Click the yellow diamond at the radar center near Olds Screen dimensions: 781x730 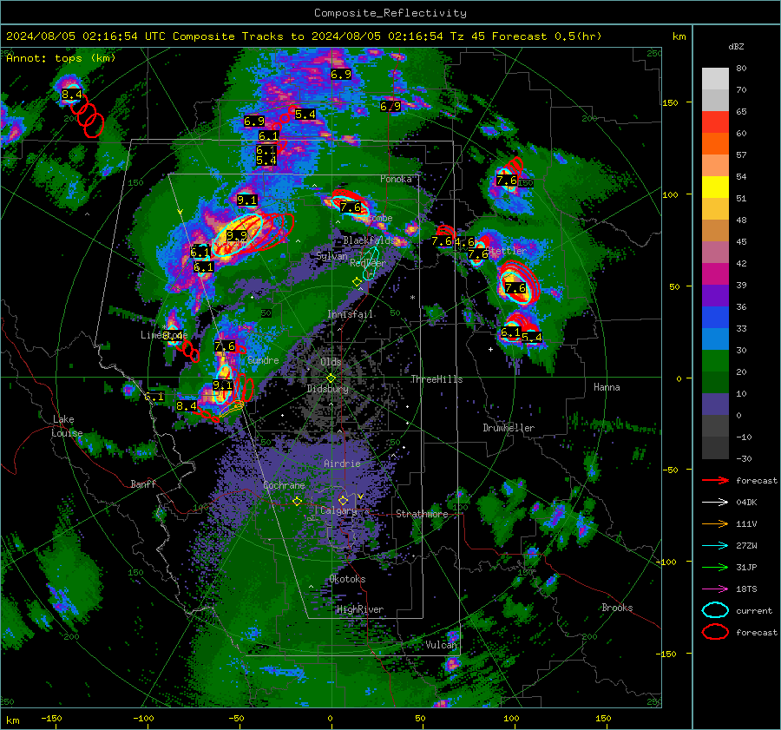[x=331, y=378]
